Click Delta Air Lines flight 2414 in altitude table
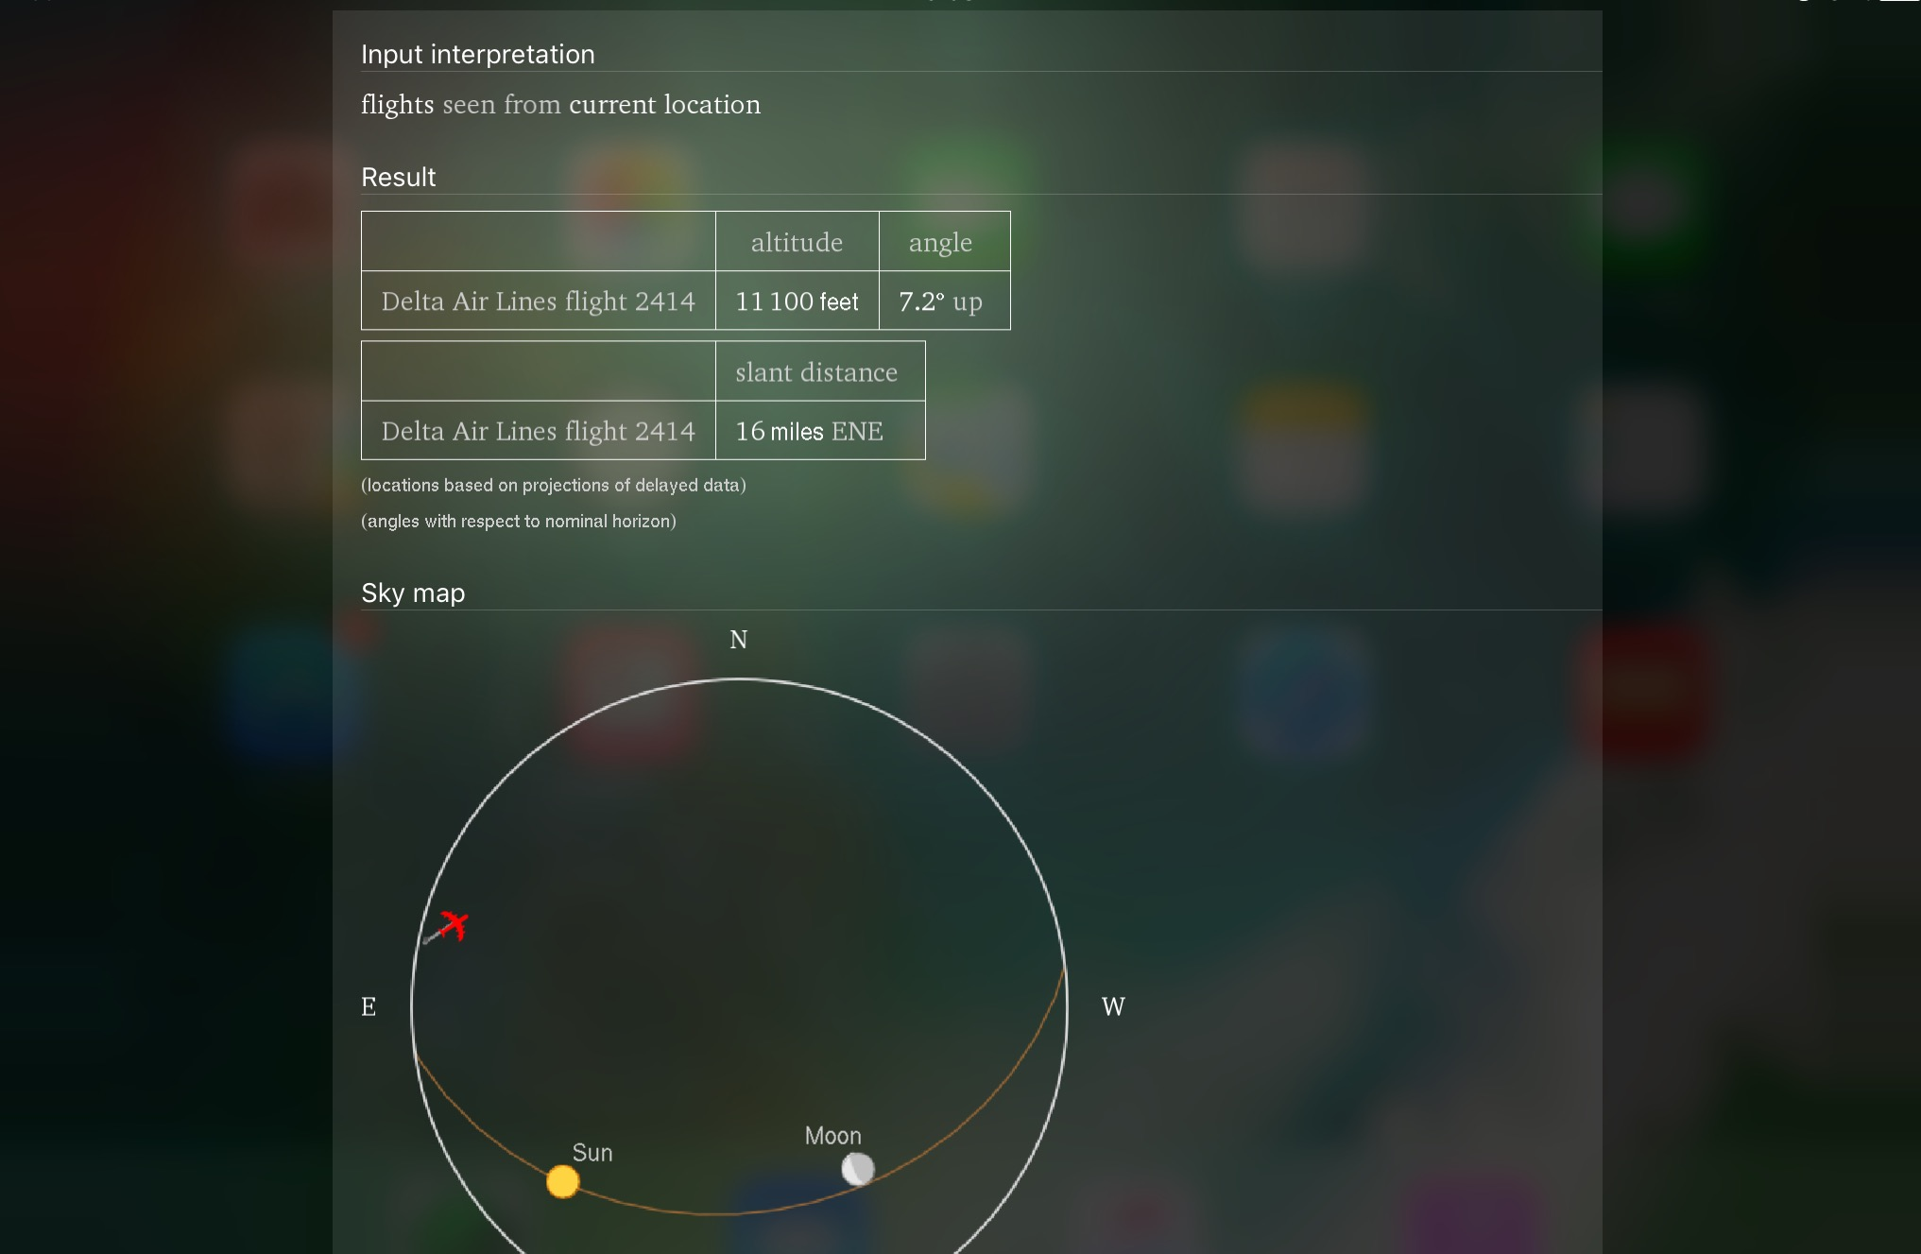Image resolution: width=1921 pixels, height=1254 pixels. click(x=538, y=301)
